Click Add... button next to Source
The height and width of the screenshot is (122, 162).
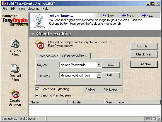[x=111, y=65]
